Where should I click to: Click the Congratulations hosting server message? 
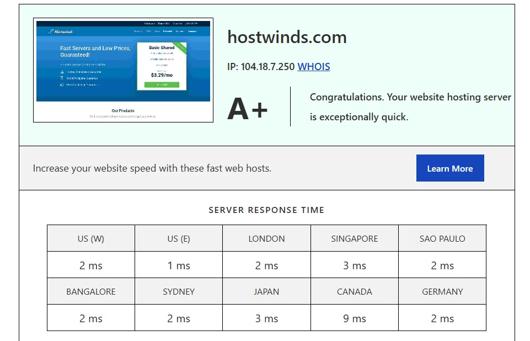coord(410,107)
